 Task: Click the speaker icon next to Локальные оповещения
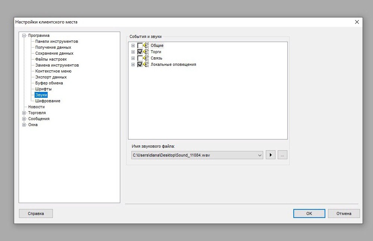click(146, 64)
